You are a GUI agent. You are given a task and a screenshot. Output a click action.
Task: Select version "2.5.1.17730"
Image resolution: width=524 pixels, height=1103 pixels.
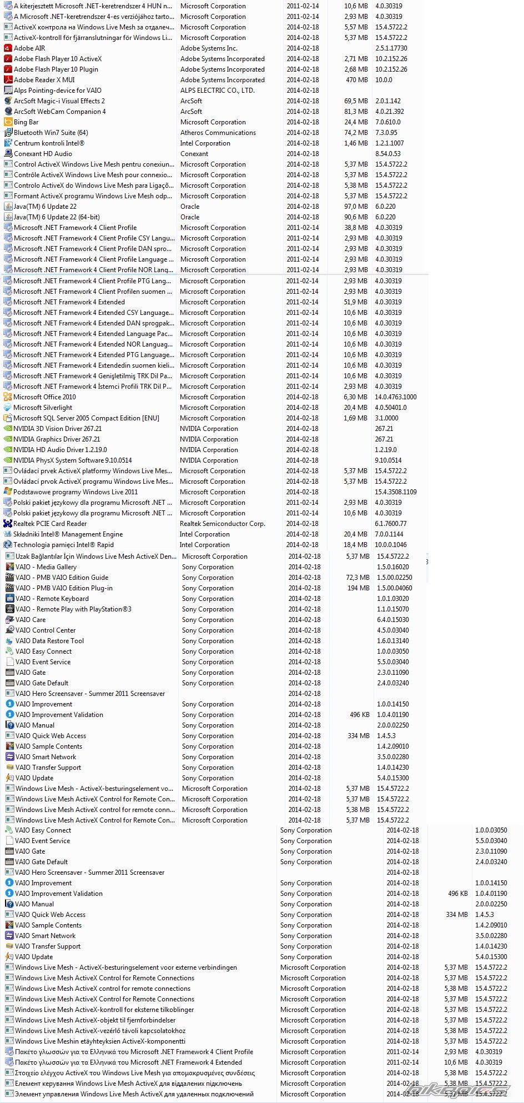[x=391, y=48]
